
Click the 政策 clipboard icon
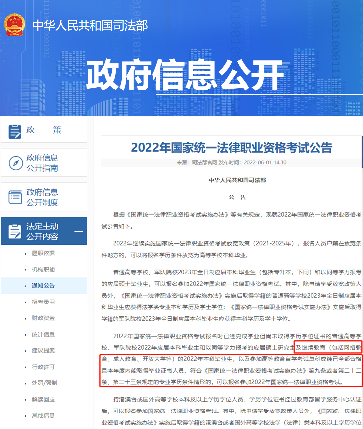pyautogui.click(x=15, y=131)
